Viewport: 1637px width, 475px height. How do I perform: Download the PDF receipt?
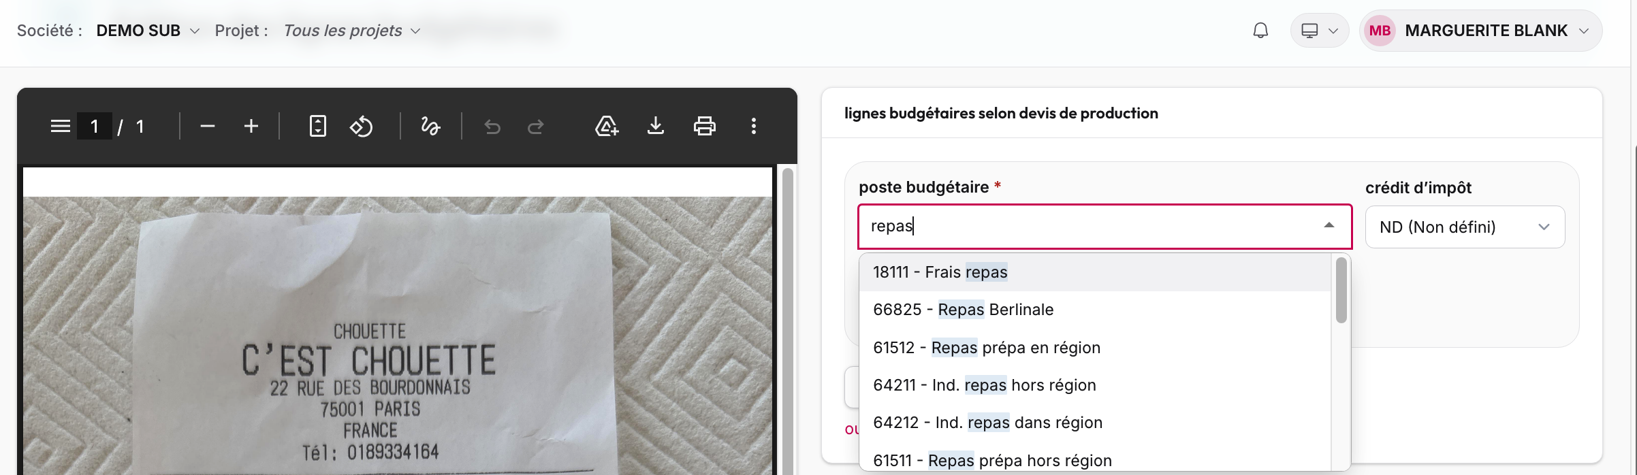(656, 126)
